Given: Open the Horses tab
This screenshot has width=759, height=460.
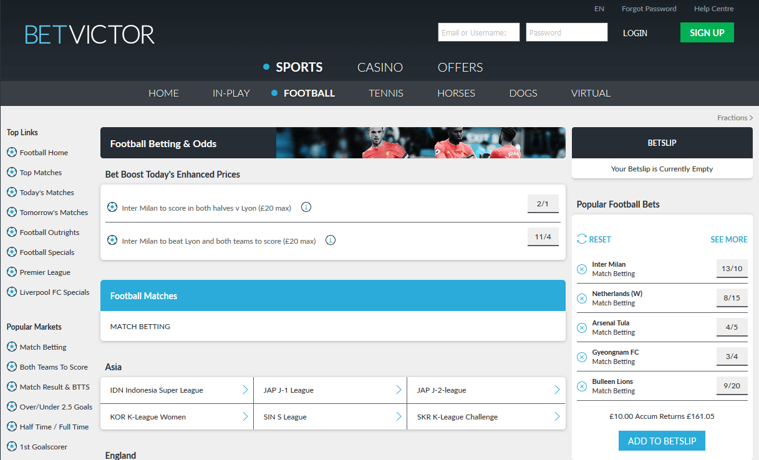Looking at the screenshot, I should pos(456,93).
